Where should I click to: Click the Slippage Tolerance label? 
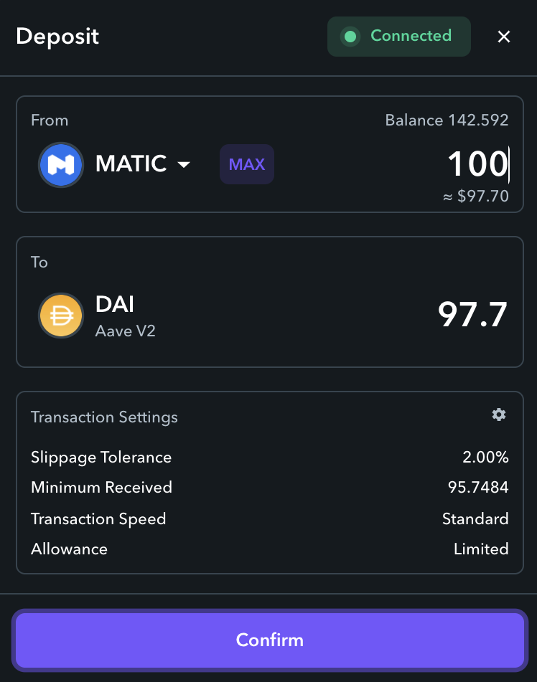(x=101, y=458)
